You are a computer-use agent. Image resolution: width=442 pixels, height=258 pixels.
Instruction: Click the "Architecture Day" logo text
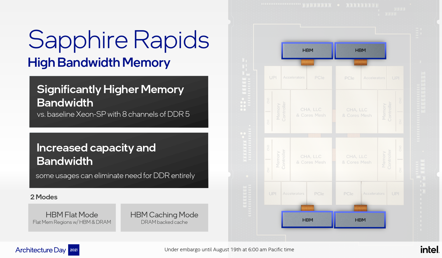41,250
